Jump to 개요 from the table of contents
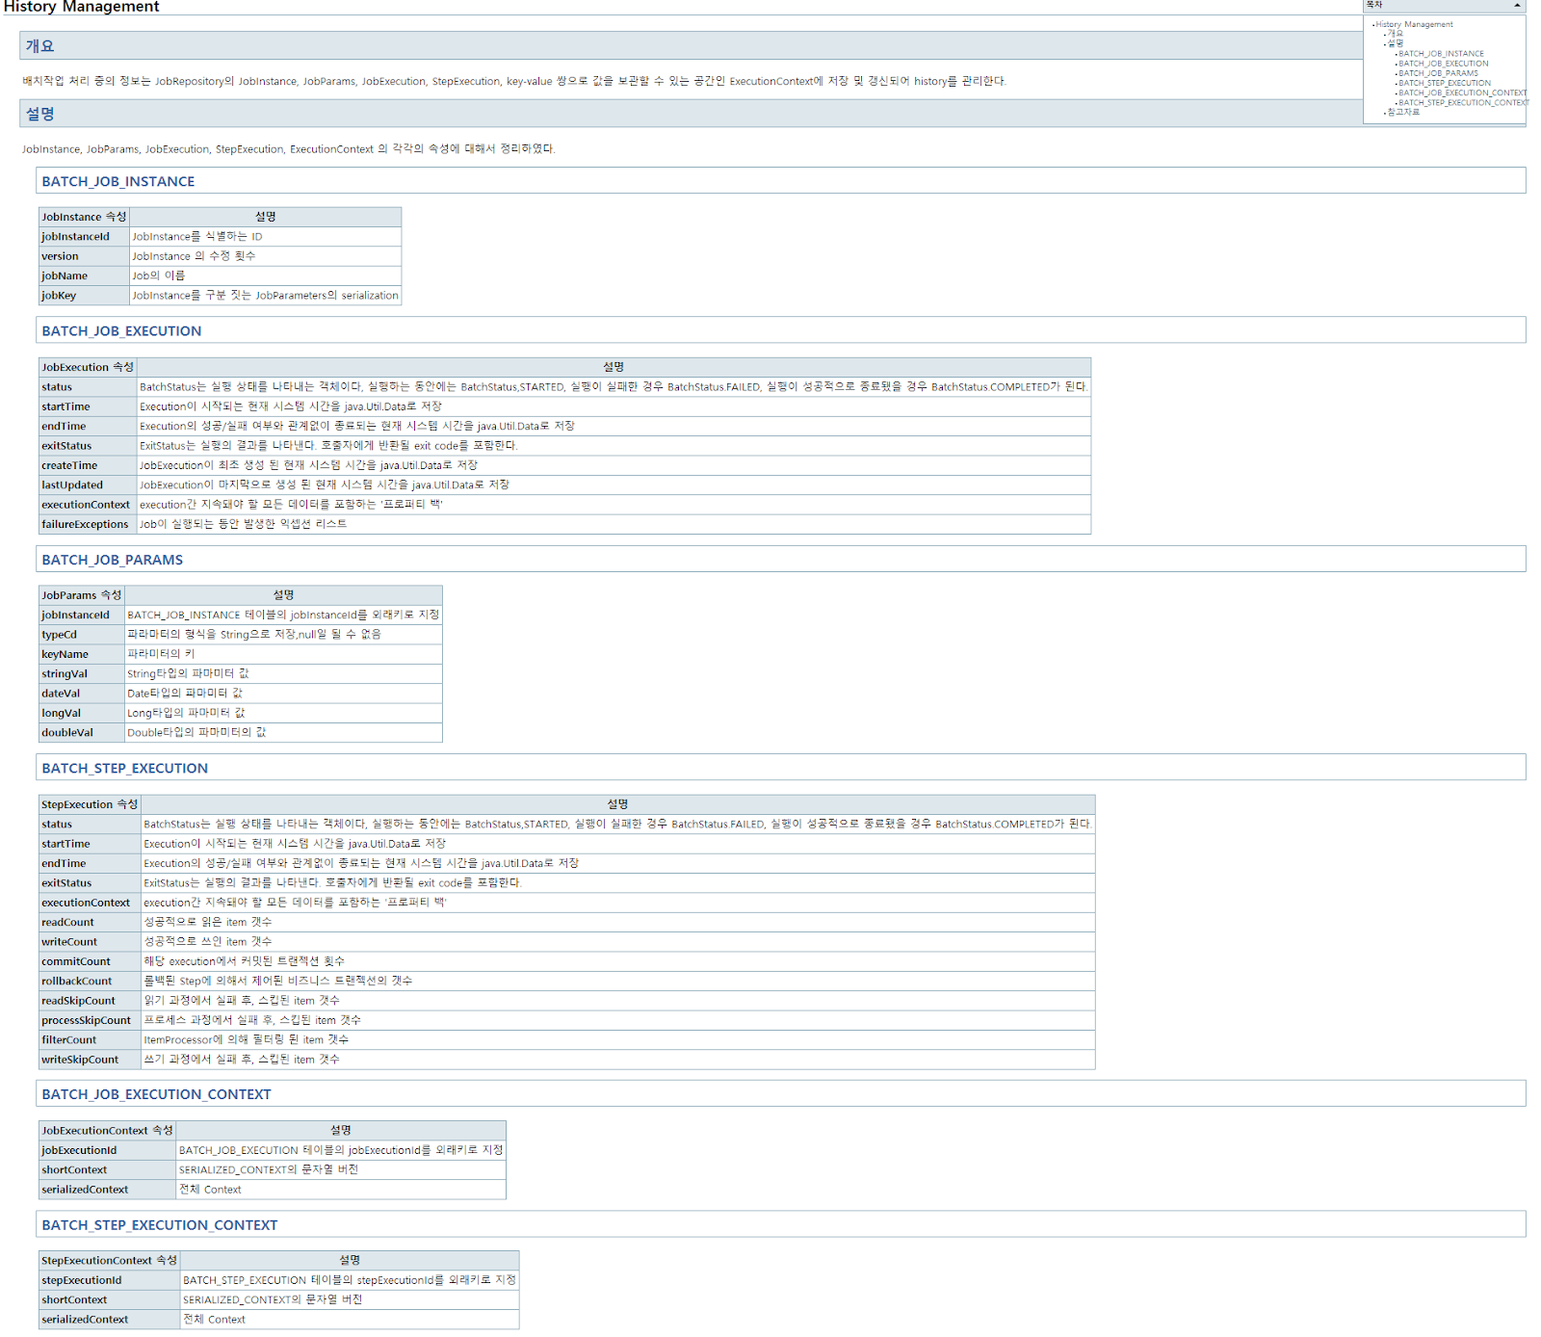The width and height of the screenshot is (1541, 1337). tap(1395, 34)
